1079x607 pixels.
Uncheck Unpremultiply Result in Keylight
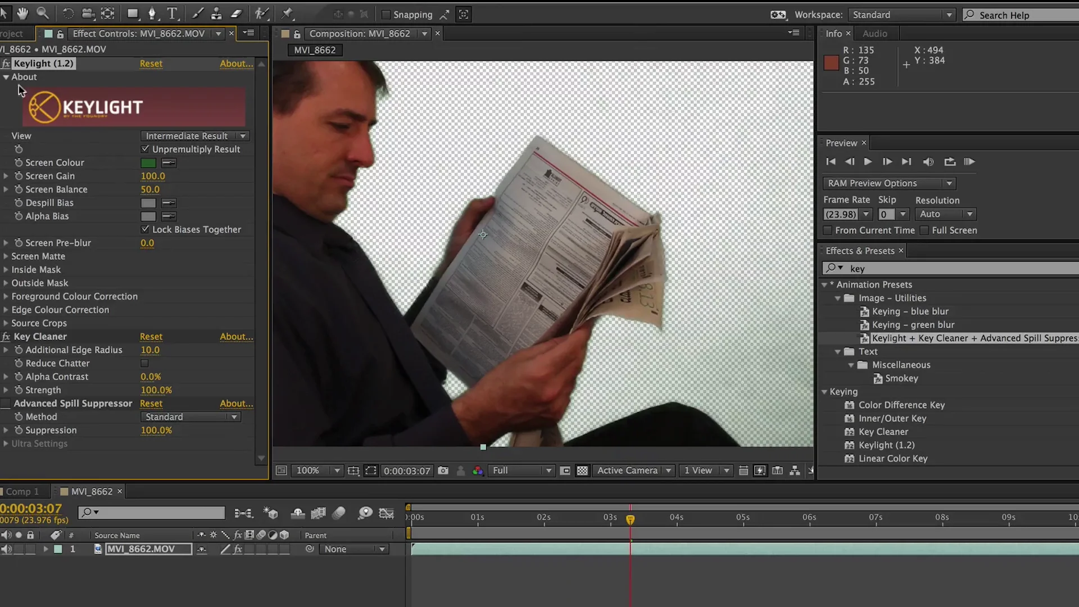pyautogui.click(x=145, y=149)
